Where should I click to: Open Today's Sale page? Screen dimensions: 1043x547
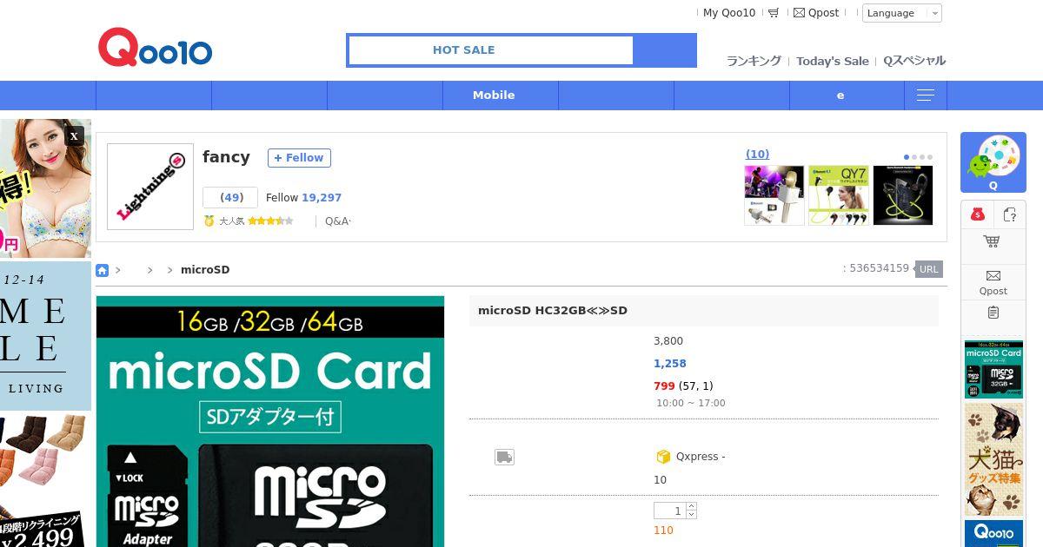pyautogui.click(x=833, y=61)
